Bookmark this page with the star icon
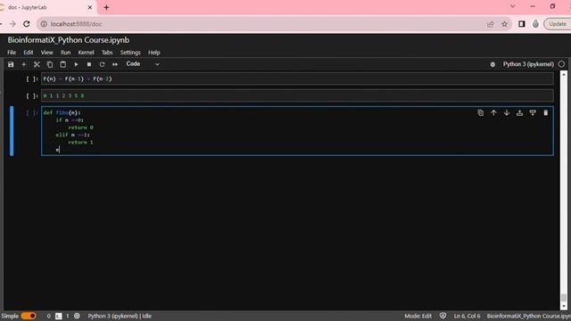 (504, 24)
